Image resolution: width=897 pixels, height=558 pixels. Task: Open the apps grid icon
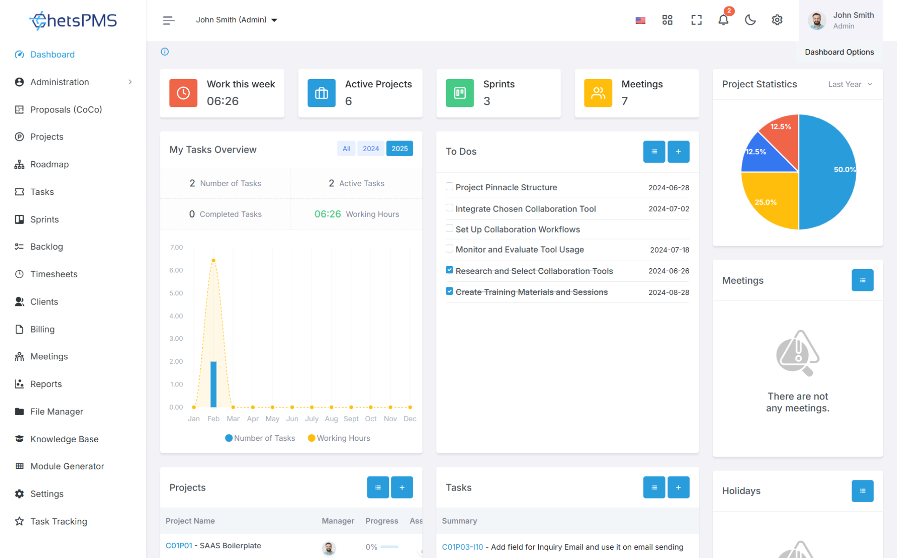(667, 20)
